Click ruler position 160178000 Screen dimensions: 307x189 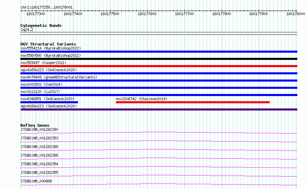pyautogui.click(x=296, y=14)
